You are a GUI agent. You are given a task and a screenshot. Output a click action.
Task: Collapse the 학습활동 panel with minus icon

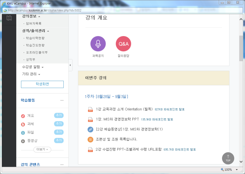62,100
